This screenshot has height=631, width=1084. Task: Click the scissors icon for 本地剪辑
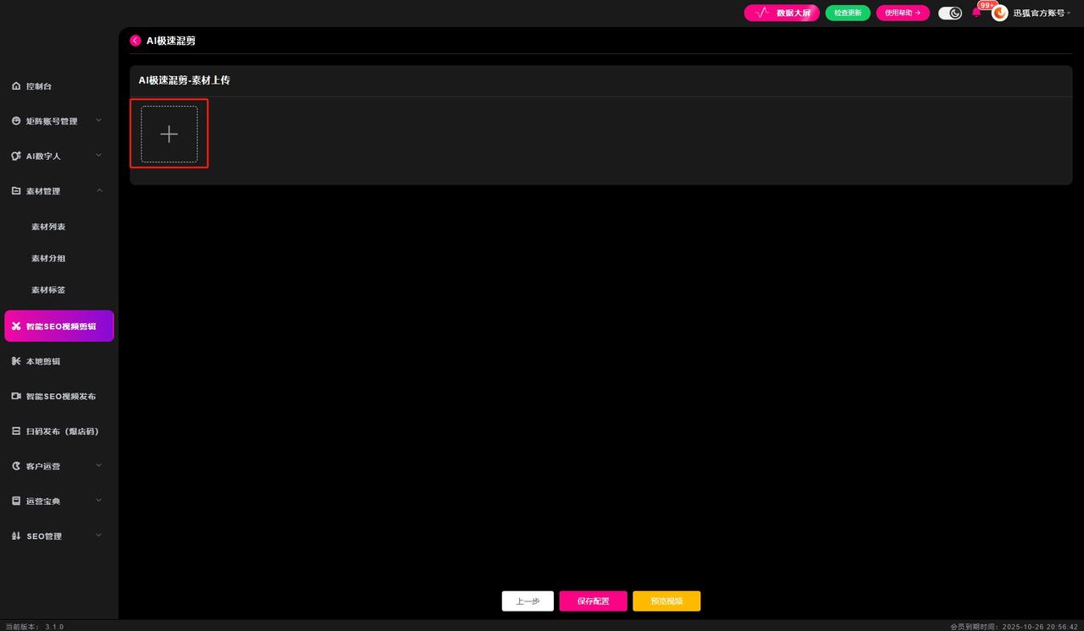pos(16,361)
